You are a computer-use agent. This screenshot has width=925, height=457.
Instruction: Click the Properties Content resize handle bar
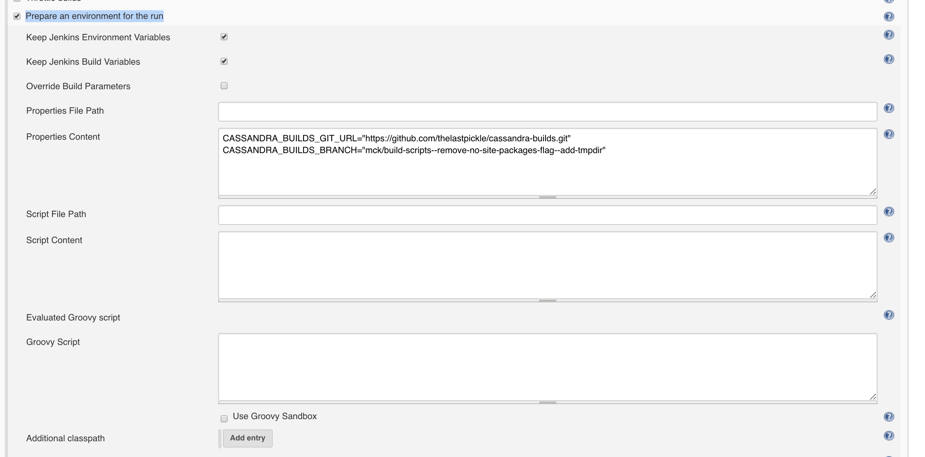[547, 197]
